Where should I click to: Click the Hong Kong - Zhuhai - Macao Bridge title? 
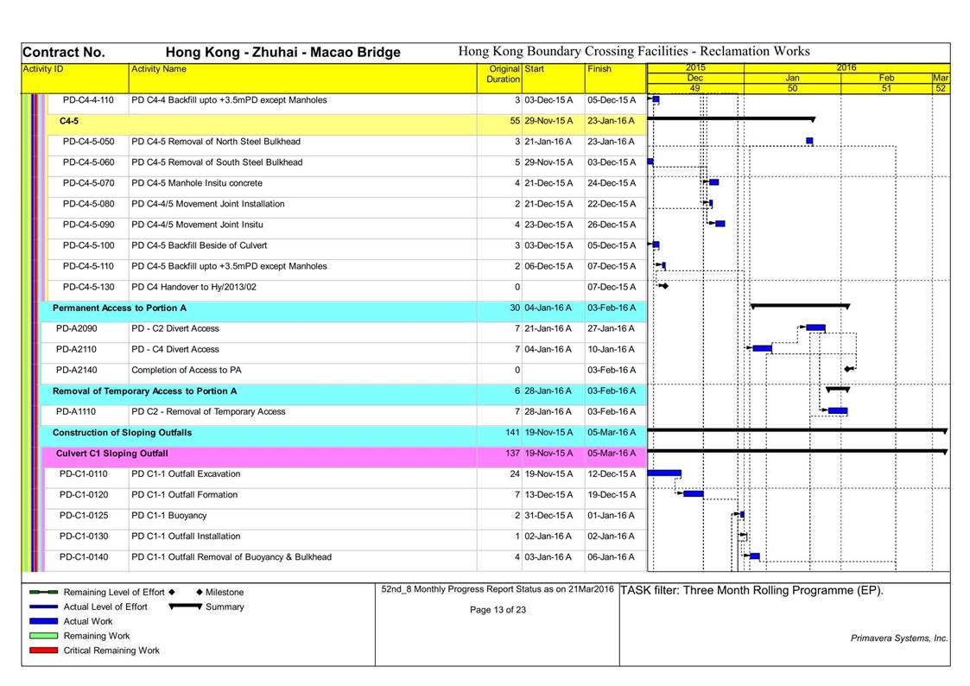click(282, 53)
